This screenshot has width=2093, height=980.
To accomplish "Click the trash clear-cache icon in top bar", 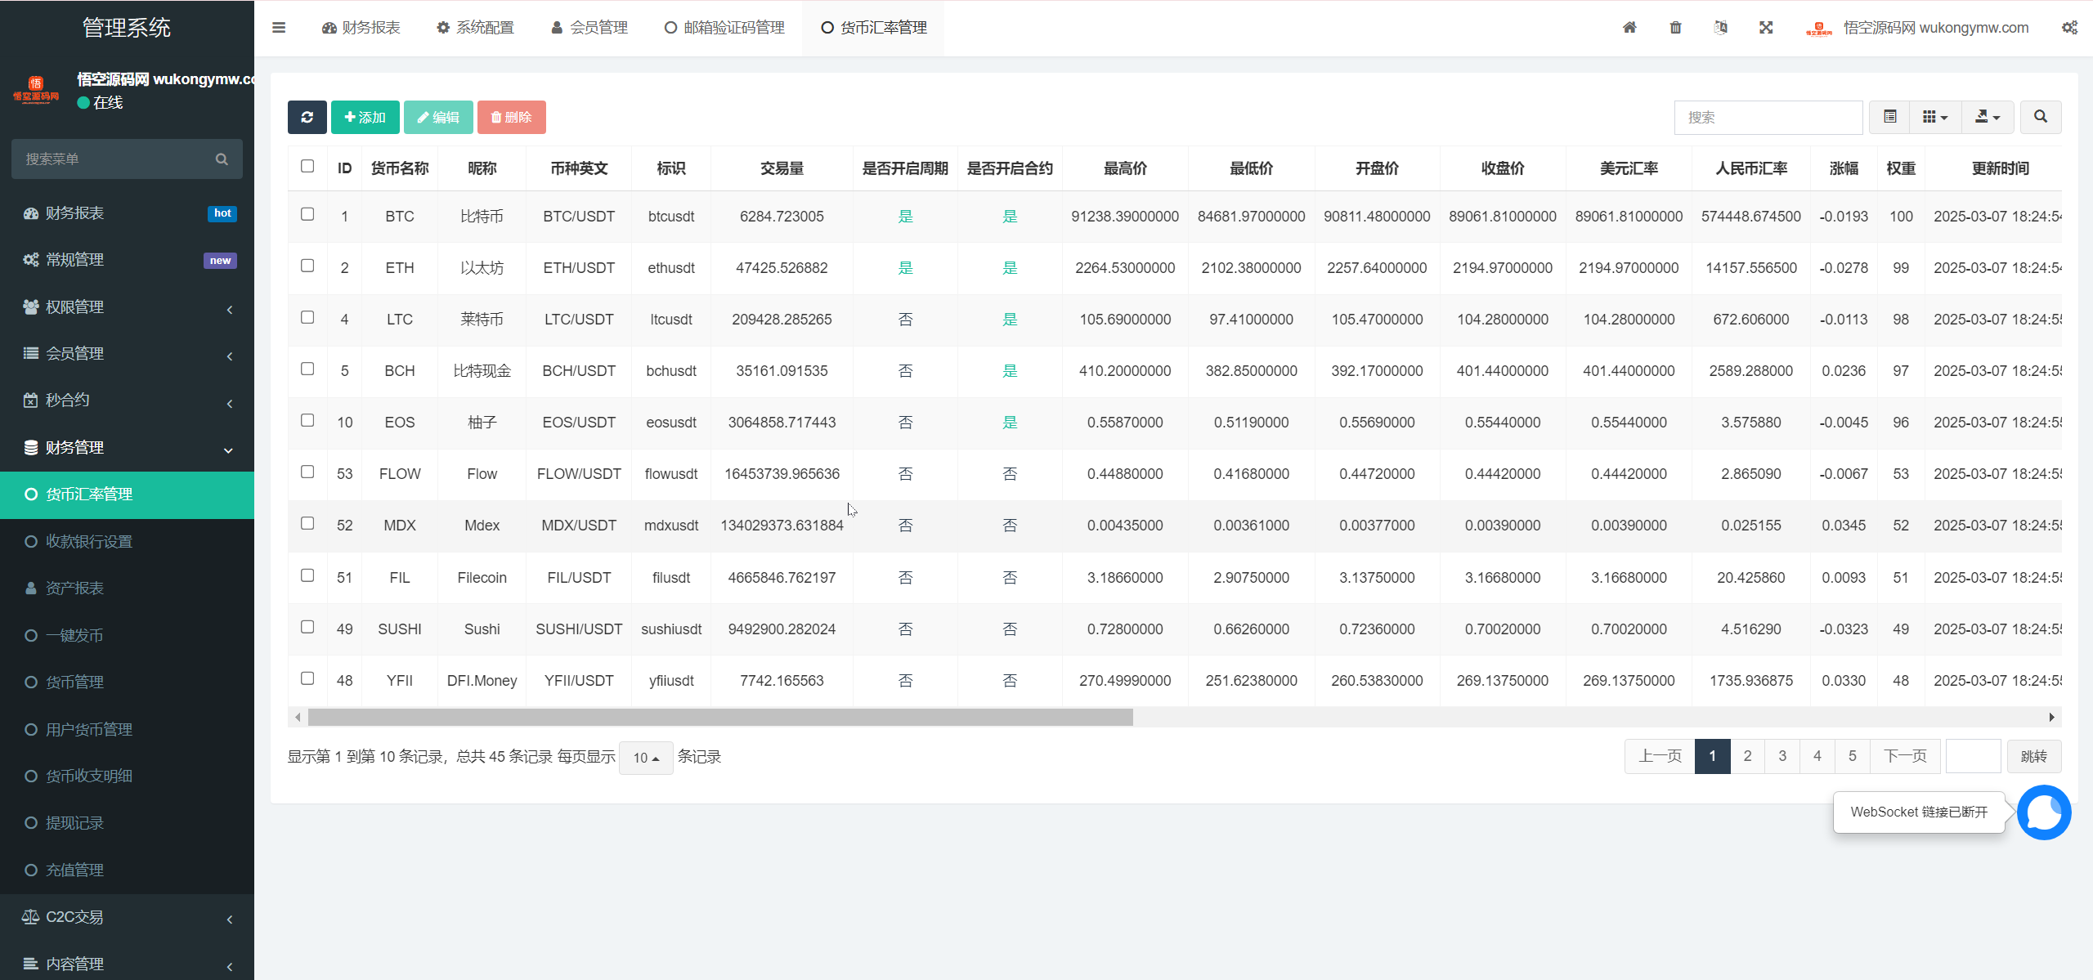I will coord(1675,28).
